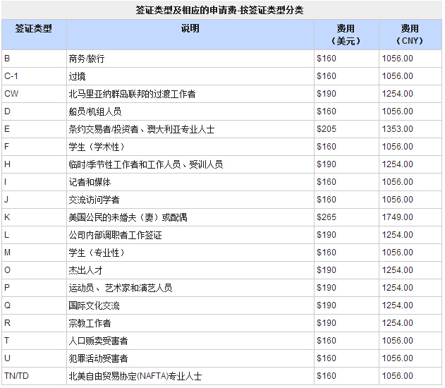Click the 宗教工作者 description cell
This screenshot has width=445, height=388.
[190, 322]
